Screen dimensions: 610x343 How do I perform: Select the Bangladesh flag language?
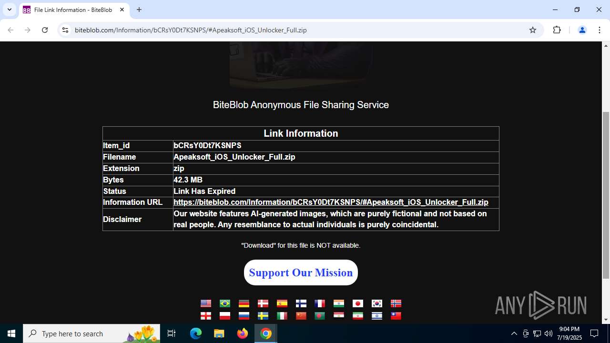(320, 316)
